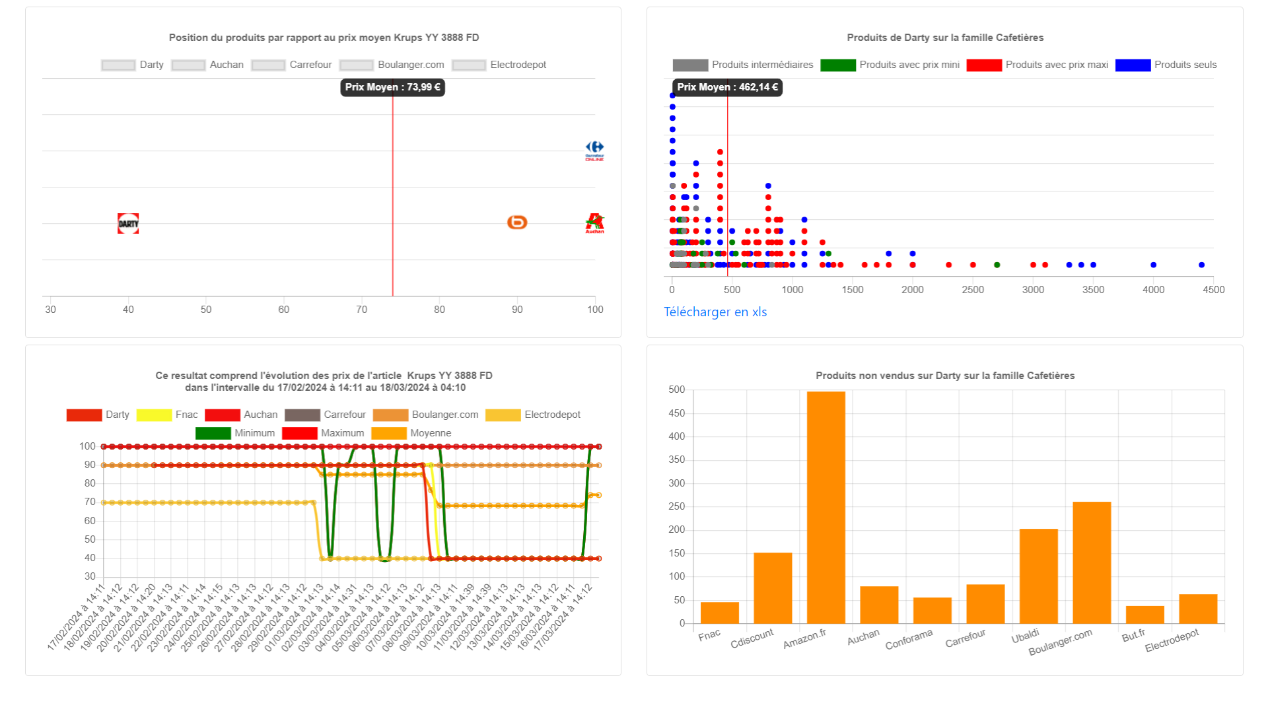
Task: Toggle Maximum red series legend
Action: [323, 433]
